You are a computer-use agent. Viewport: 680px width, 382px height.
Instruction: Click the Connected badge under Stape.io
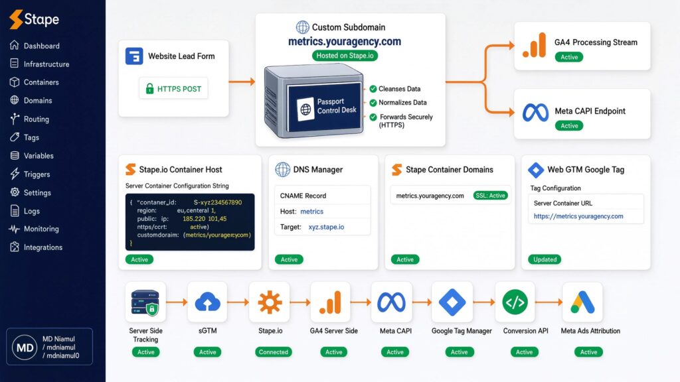(273, 352)
